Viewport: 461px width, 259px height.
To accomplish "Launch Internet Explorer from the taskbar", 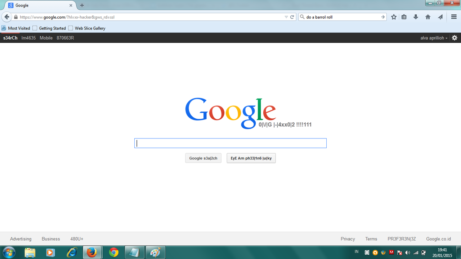I will pos(72,253).
